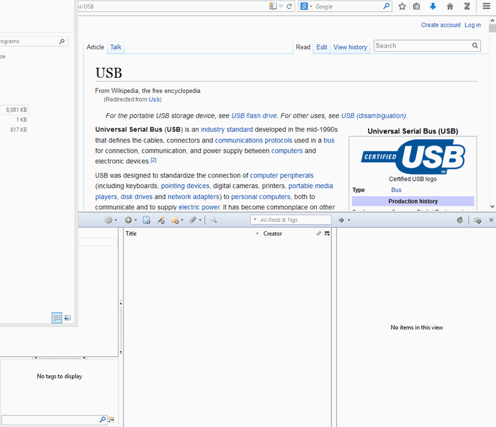Follow the USB flash drive link
Image resolution: width=496 pixels, height=427 pixels.
click(x=254, y=116)
